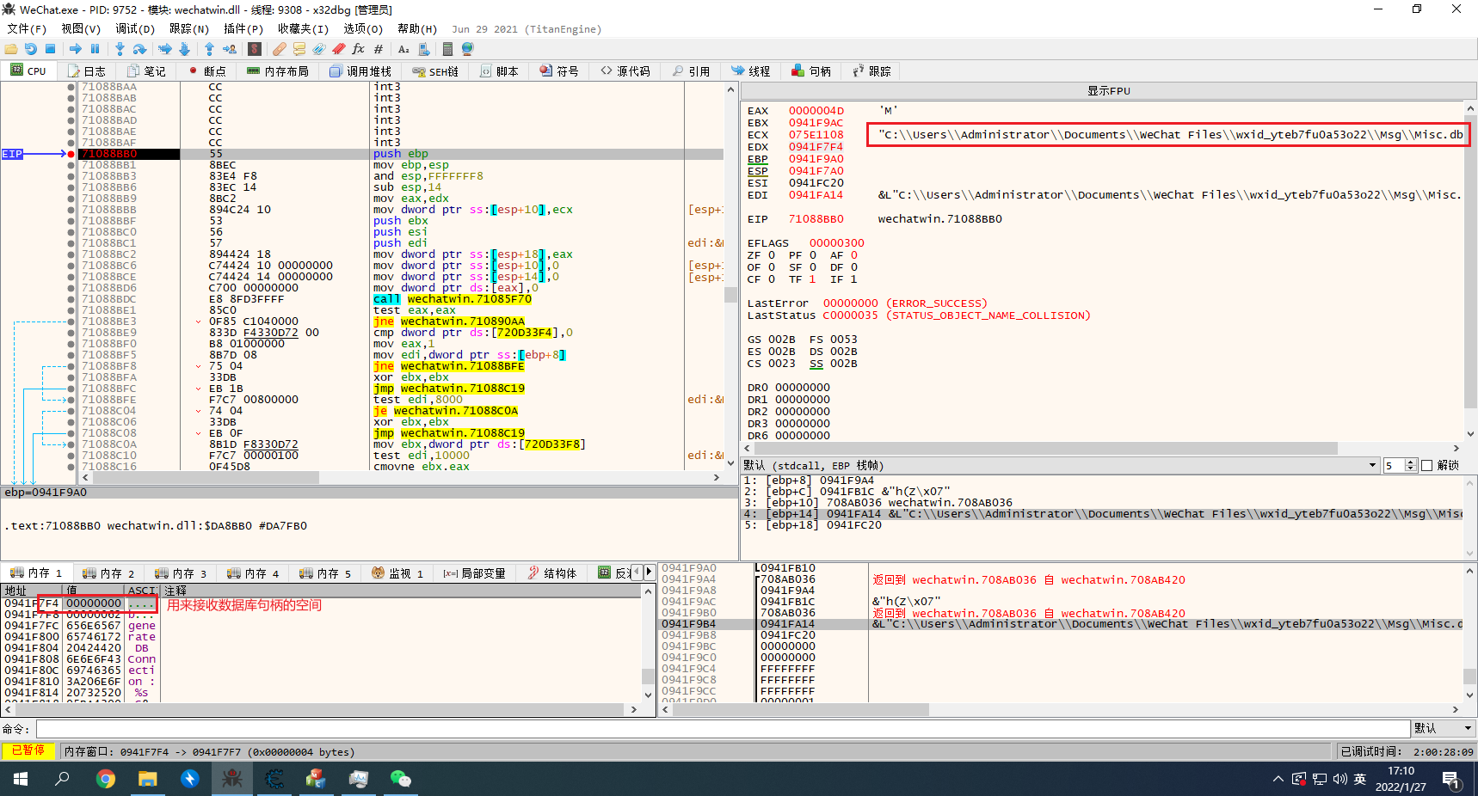Open the Calculator toolbar icon

(x=446, y=49)
